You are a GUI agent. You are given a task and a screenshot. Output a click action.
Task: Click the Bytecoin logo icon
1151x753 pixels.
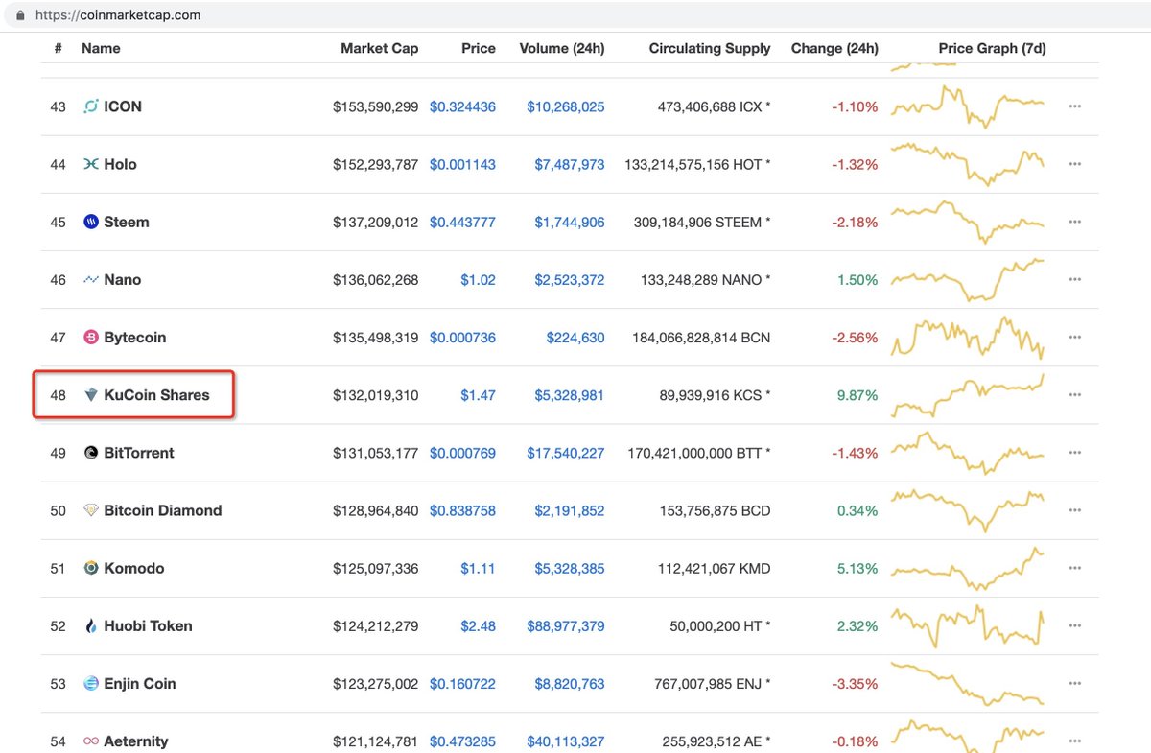point(91,337)
